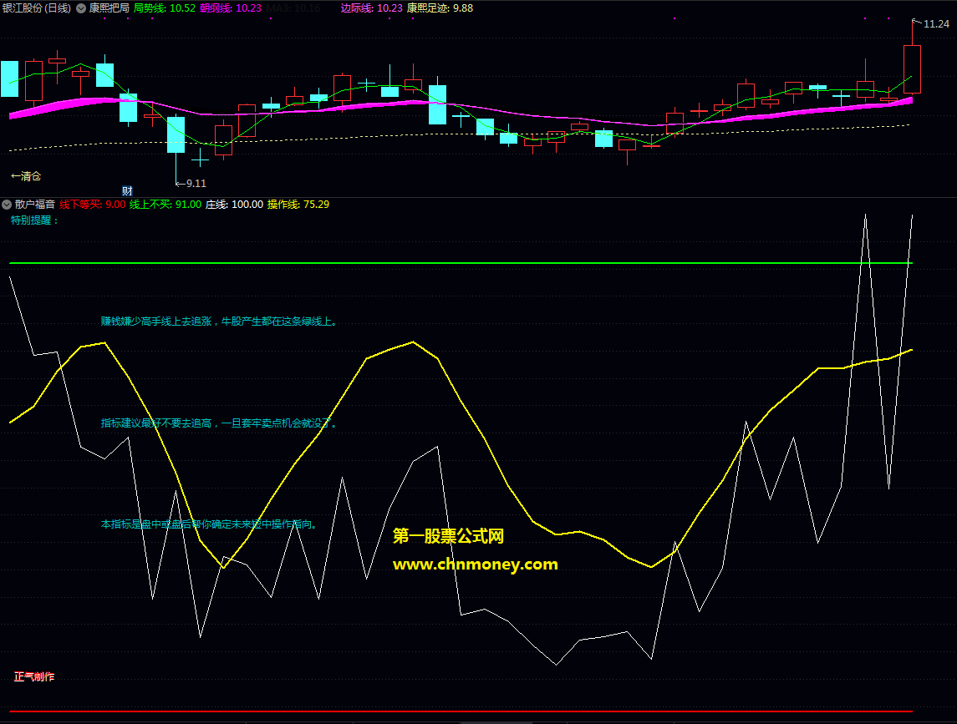
Task: Select the 庄线: 100.00 label
Action: (x=234, y=205)
